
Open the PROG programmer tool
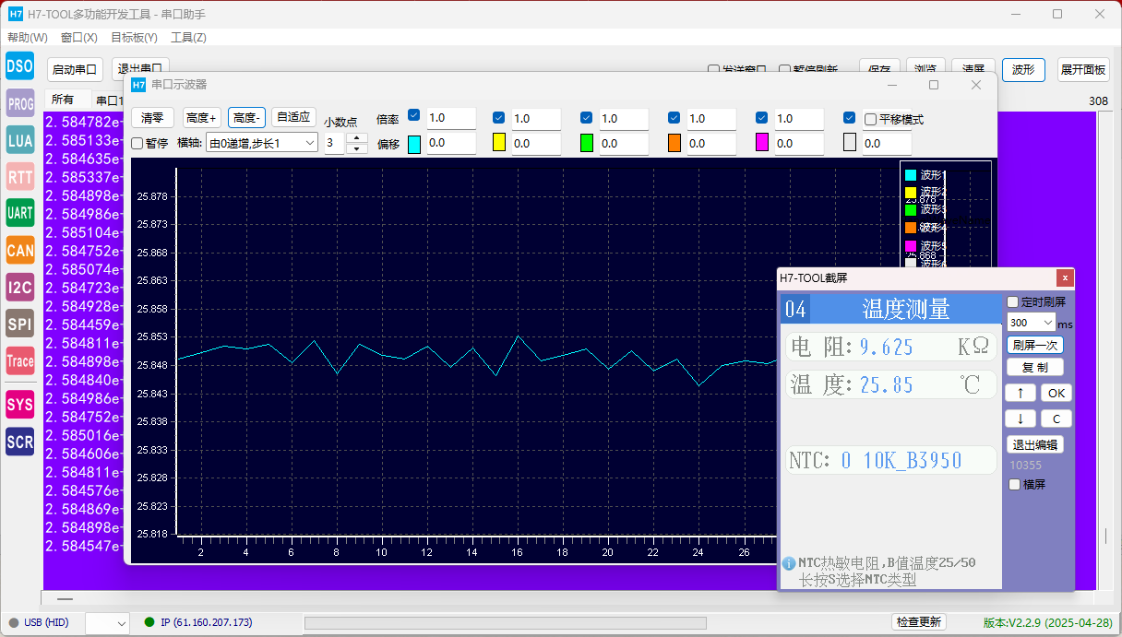click(20, 104)
